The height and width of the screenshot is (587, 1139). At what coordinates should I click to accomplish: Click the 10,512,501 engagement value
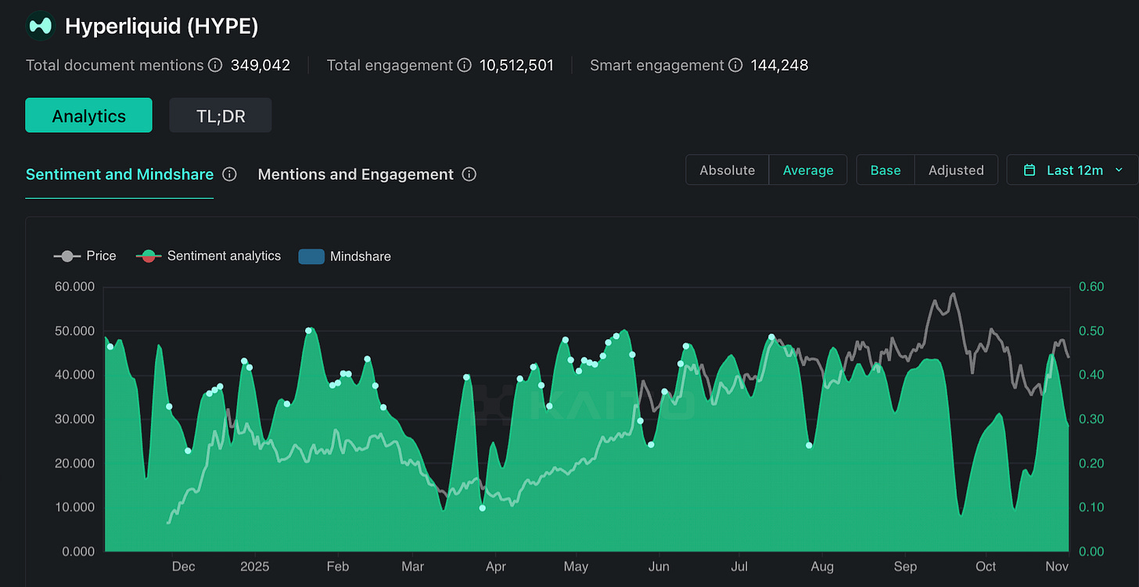point(517,66)
